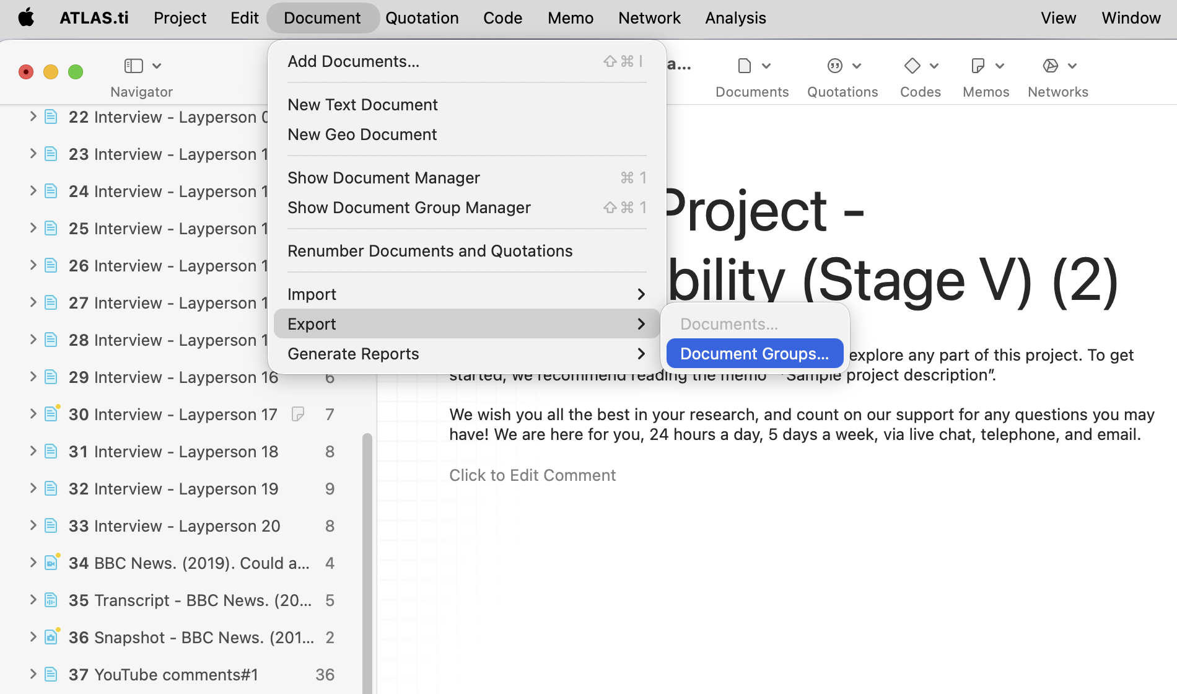Select the document icon for 30 Interview
This screenshot has width=1177, height=694.
[51, 414]
